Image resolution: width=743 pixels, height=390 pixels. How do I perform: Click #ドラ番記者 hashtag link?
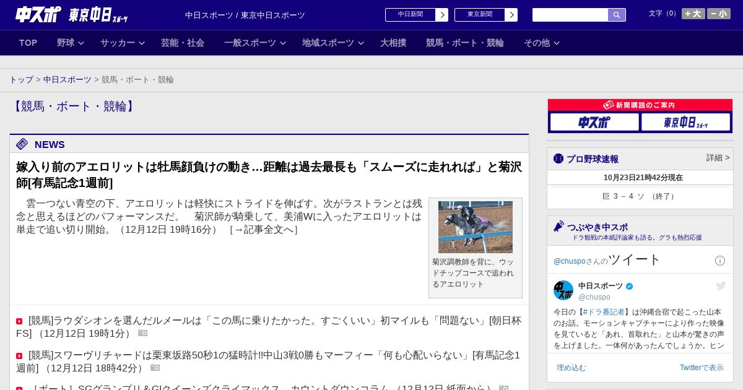[x=604, y=312]
